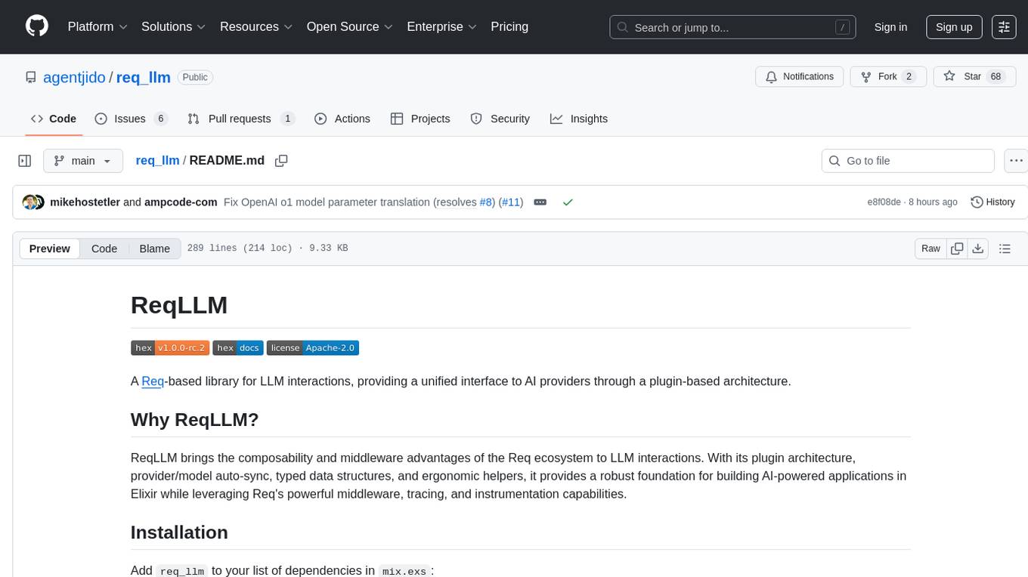Click the license Apache-2.0 badge
The width and height of the screenshot is (1028, 577).
click(313, 348)
